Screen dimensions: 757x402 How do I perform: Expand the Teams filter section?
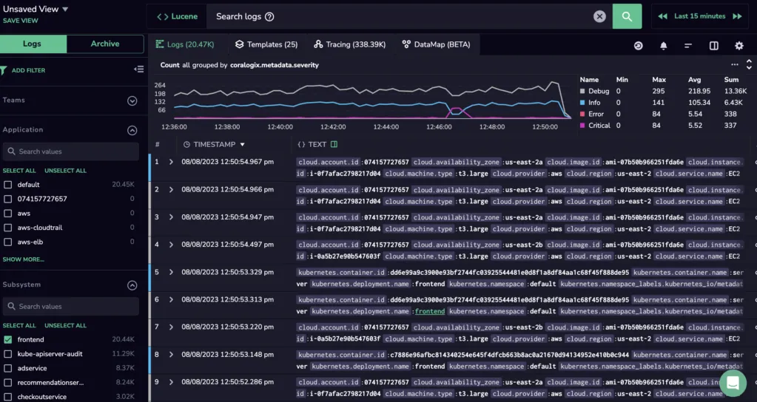tap(132, 100)
